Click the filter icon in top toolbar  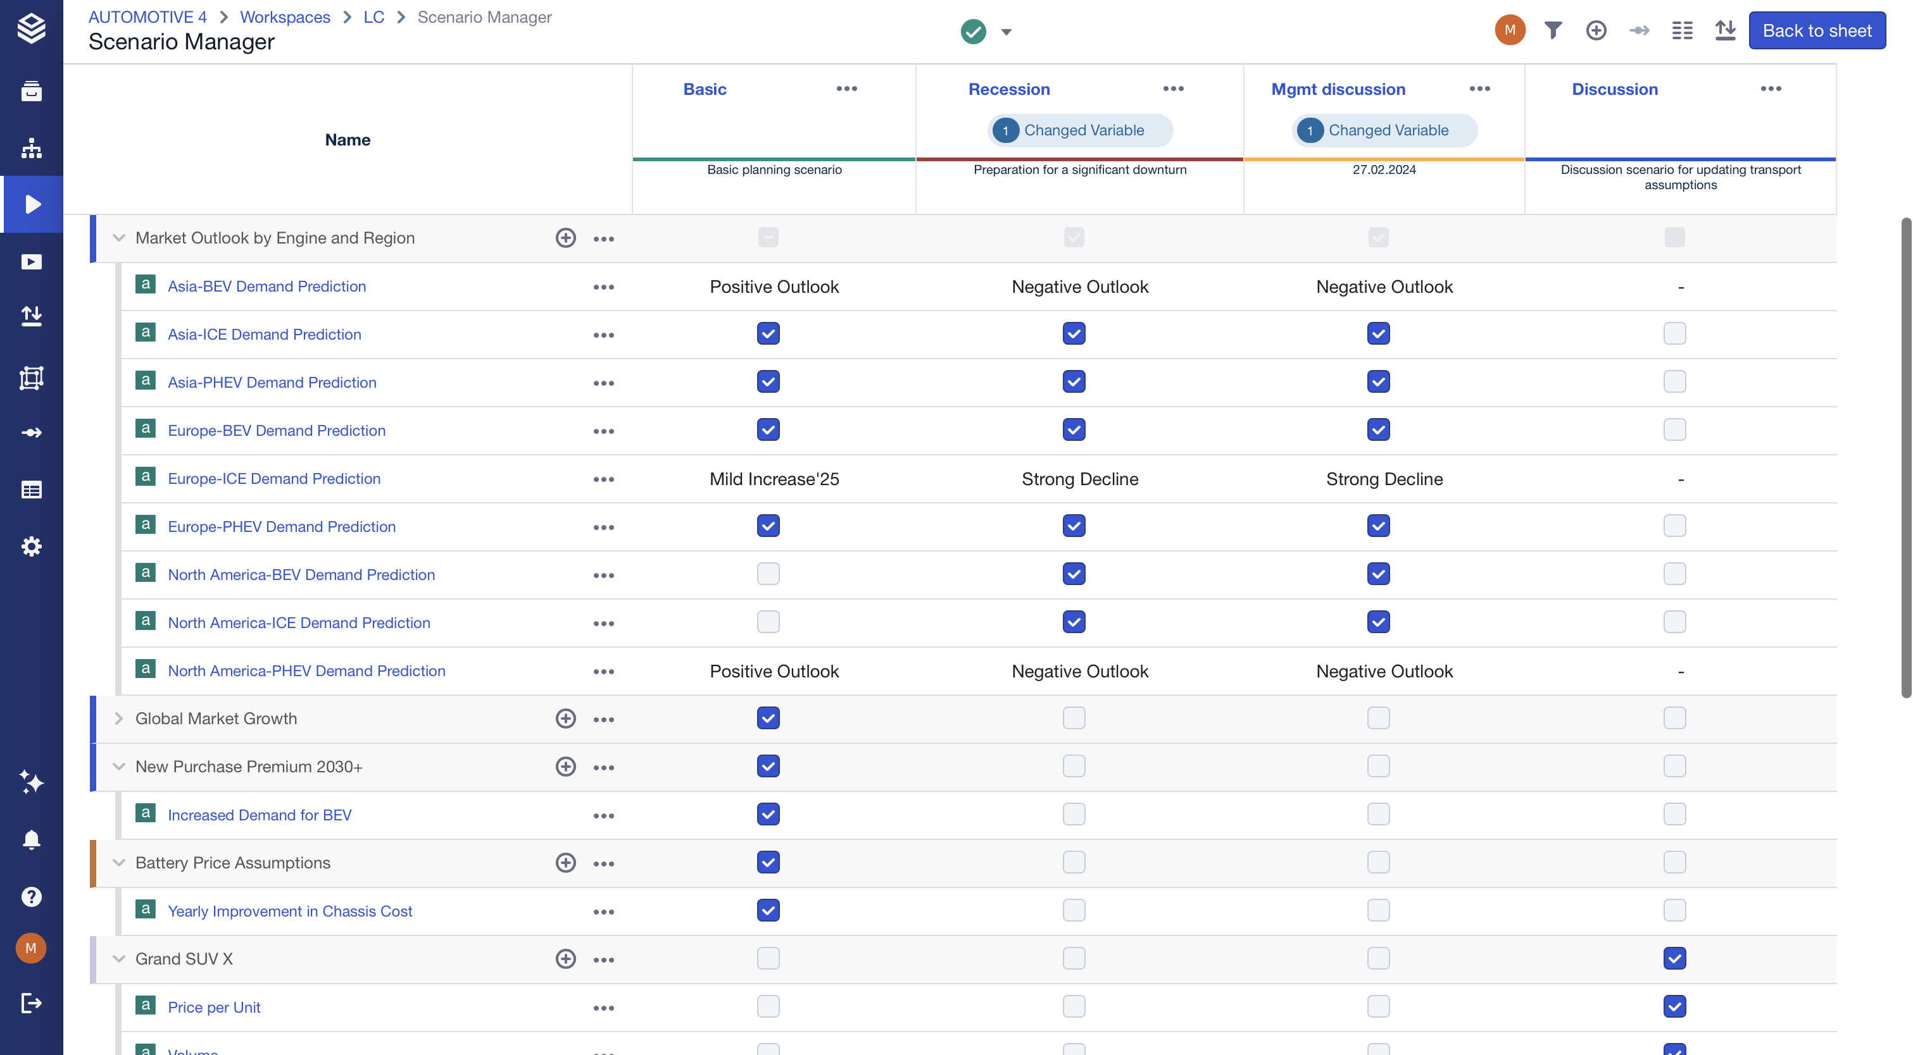pyautogui.click(x=1553, y=30)
